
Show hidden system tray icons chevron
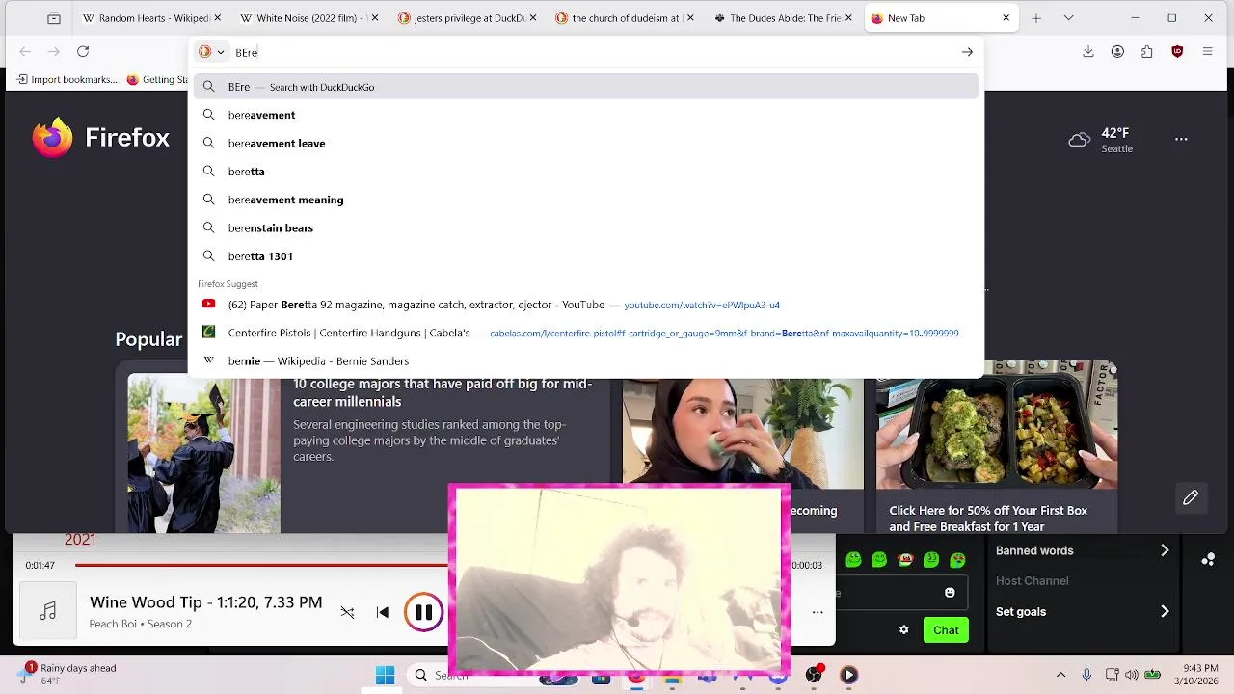[x=1061, y=675]
